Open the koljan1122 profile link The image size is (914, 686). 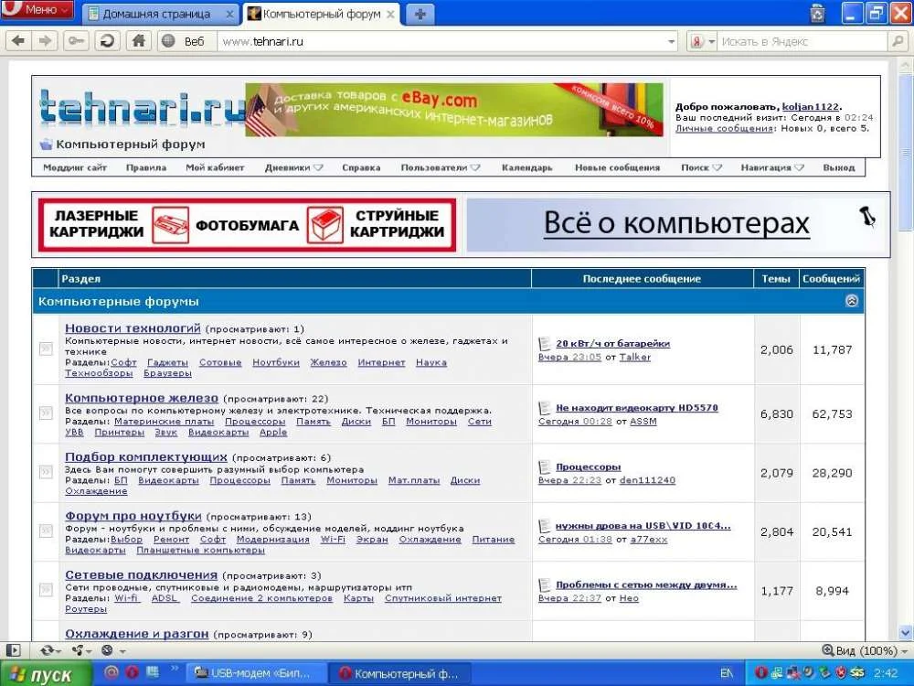coord(810,107)
